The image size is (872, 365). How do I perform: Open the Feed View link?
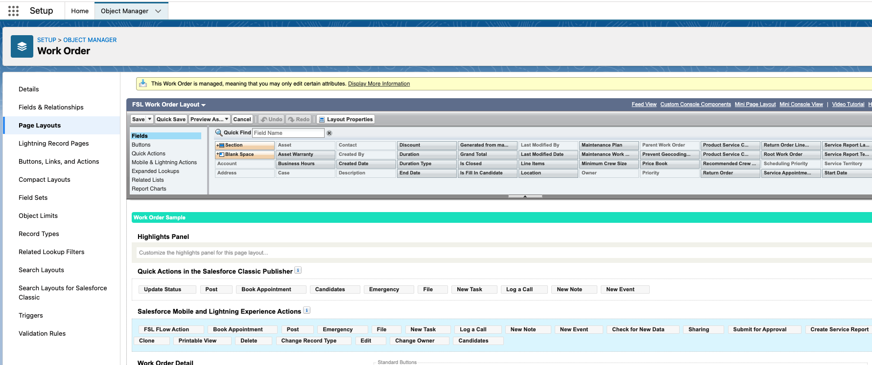644,105
